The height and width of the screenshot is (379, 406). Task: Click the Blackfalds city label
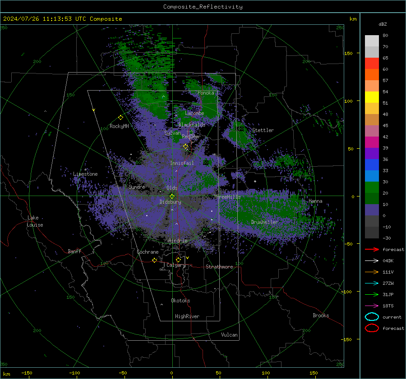point(192,125)
